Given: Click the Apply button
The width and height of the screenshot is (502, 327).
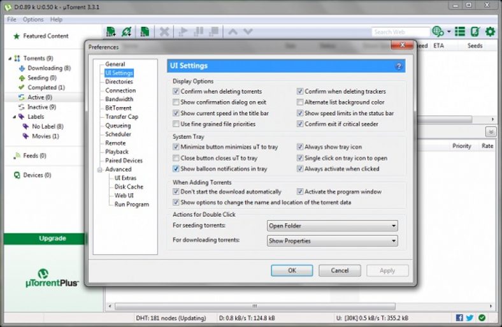Looking at the screenshot, I should click(387, 271).
